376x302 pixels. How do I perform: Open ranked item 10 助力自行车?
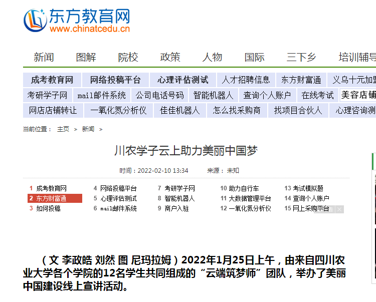pos(244,188)
